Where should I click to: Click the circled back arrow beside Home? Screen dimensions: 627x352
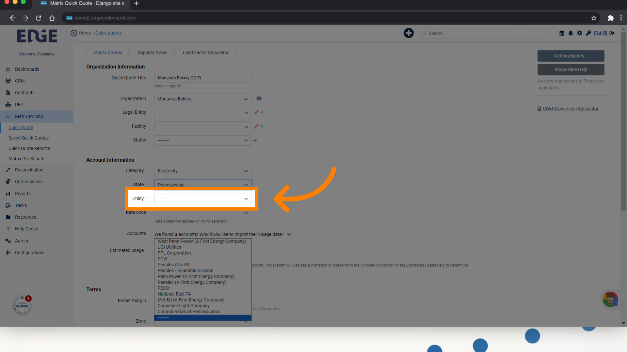(x=74, y=33)
